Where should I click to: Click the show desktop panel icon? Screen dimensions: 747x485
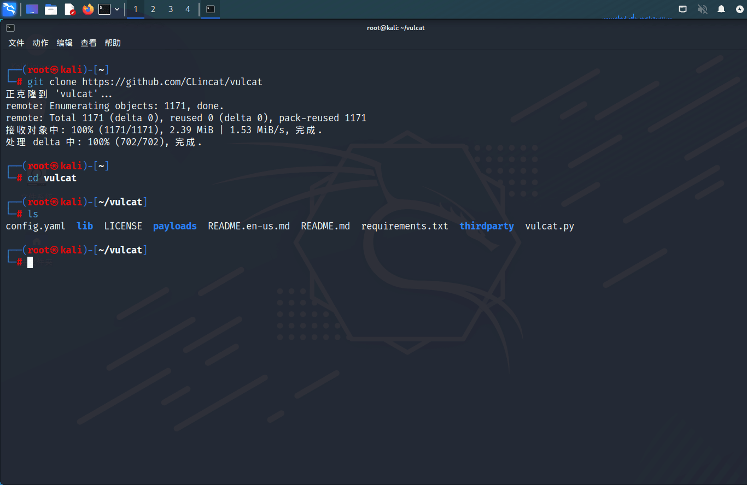(x=32, y=9)
